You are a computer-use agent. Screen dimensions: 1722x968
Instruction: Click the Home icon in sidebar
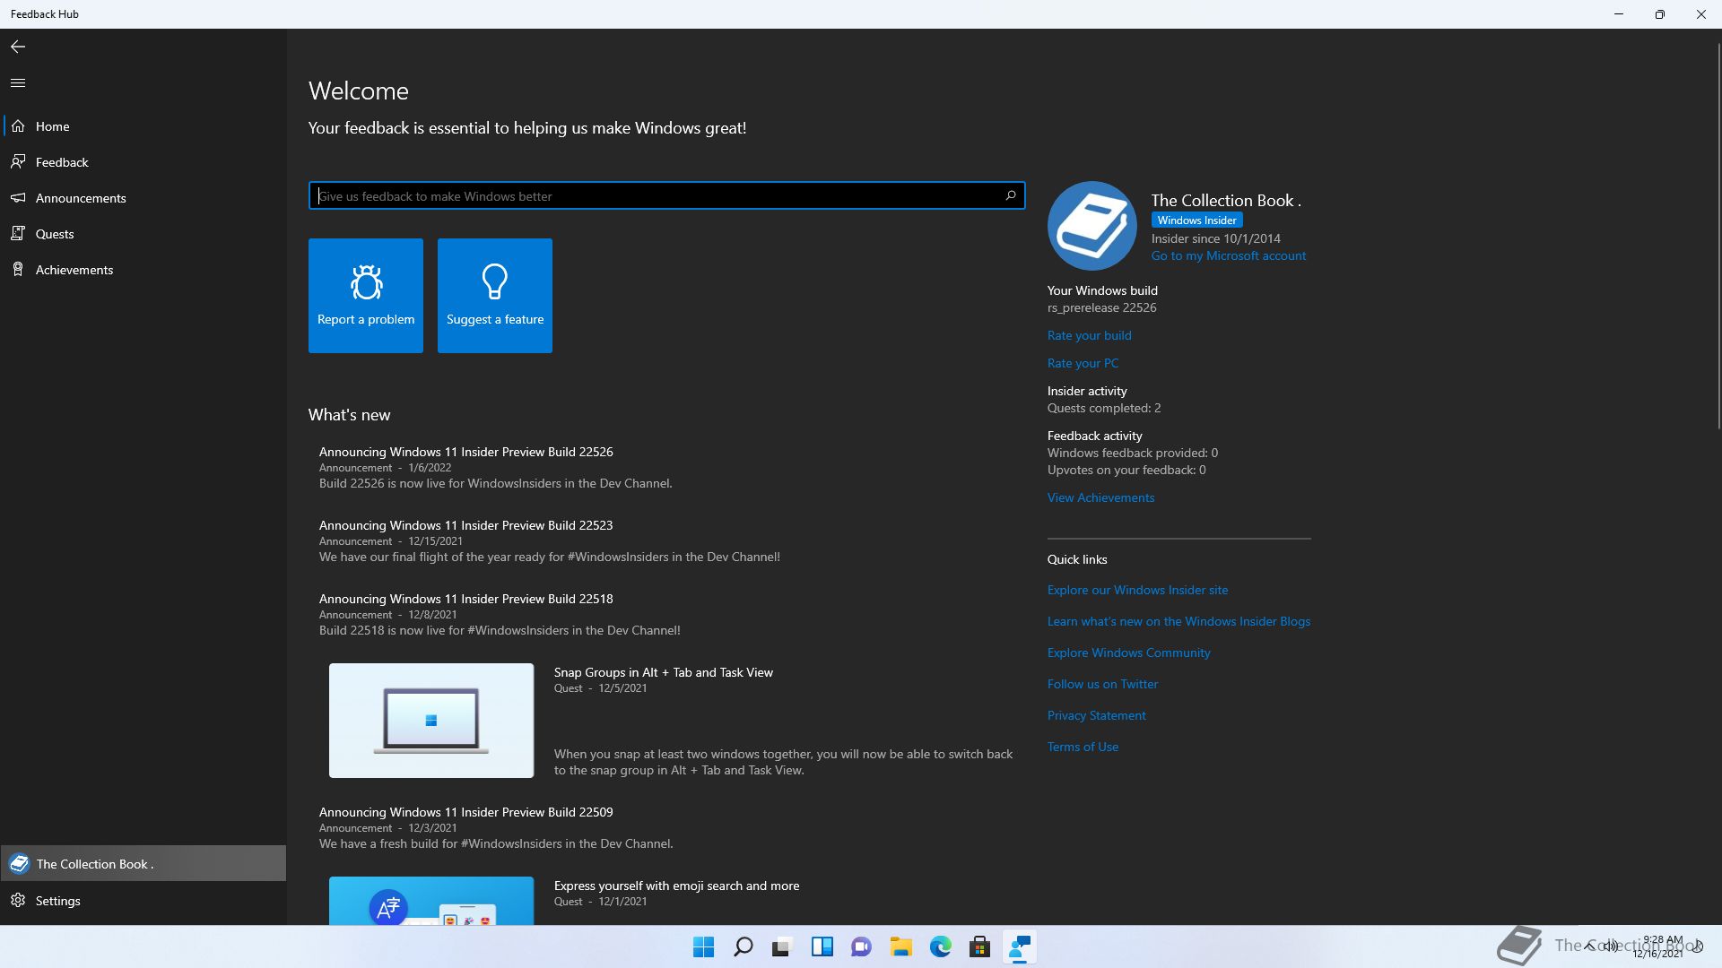(18, 126)
